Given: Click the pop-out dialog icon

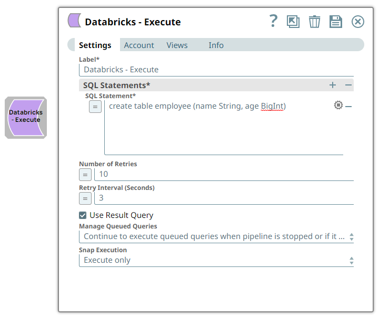Looking at the screenshot, I should click(x=293, y=22).
